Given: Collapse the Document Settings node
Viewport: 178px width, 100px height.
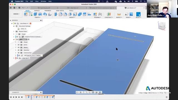Looking at the screenshot, I should click(14, 26).
